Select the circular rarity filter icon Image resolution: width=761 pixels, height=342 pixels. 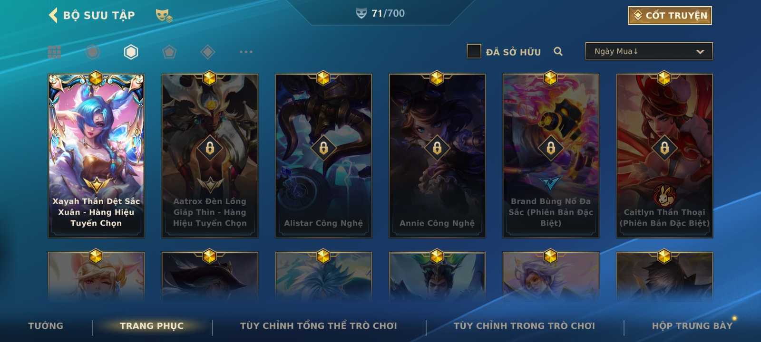(93, 52)
